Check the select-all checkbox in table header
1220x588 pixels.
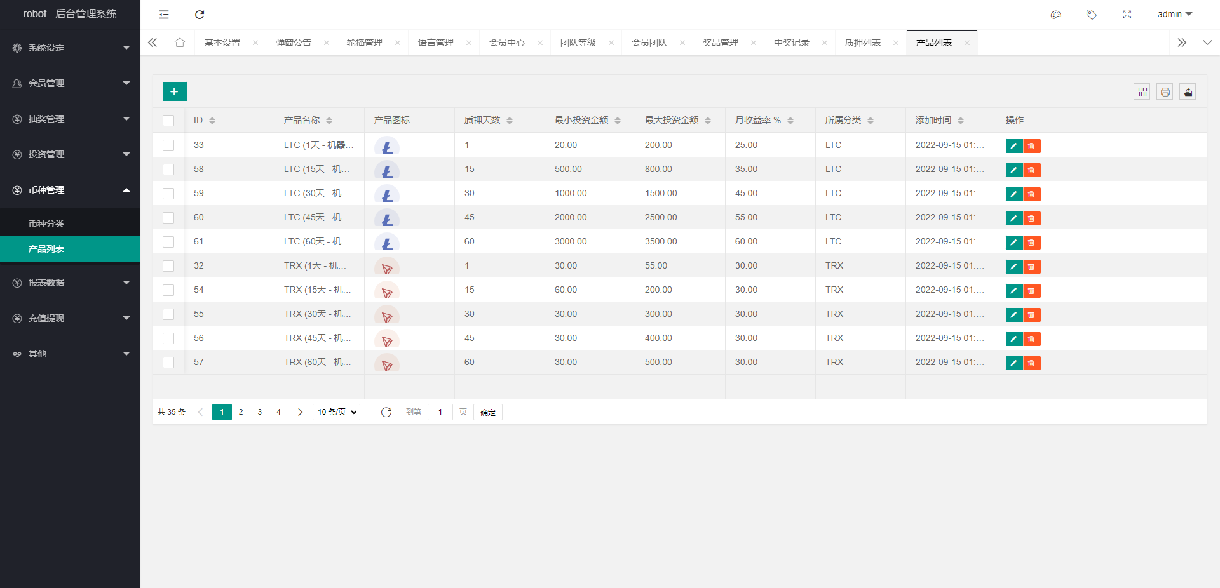pos(168,120)
